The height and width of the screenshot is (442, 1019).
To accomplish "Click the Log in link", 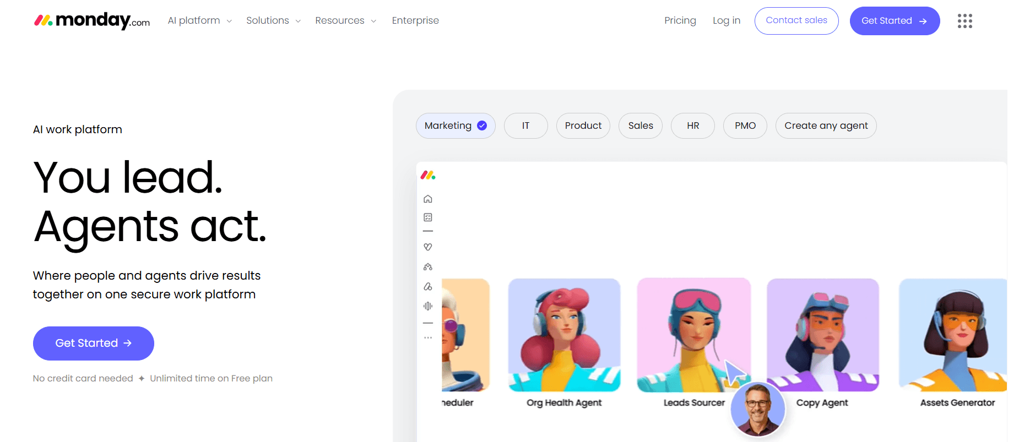I will [x=727, y=20].
